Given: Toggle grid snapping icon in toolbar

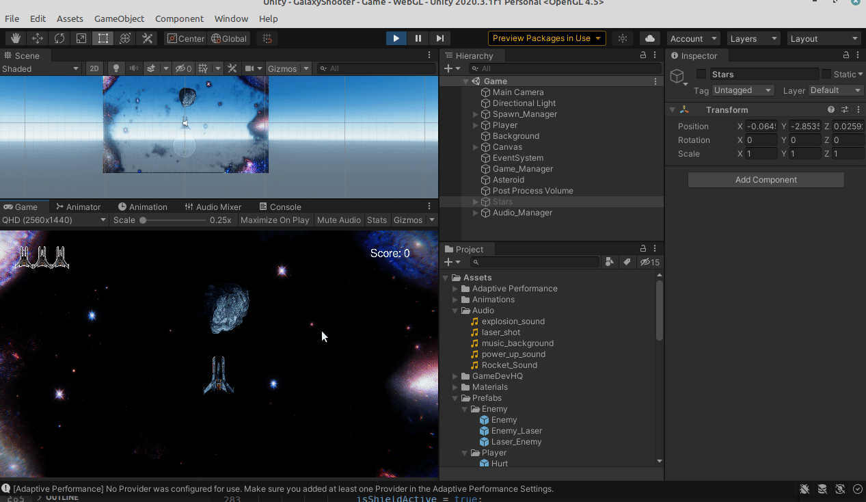Looking at the screenshot, I should coord(267,38).
